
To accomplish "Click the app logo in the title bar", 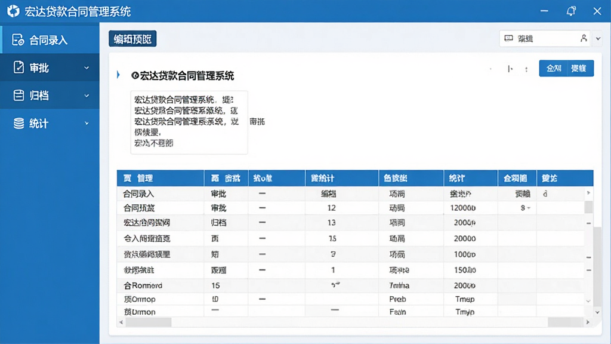I will pos(13,11).
